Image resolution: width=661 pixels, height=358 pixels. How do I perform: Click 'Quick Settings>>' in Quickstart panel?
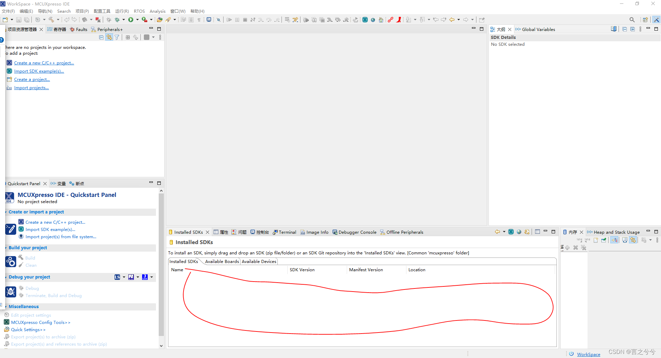click(x=28, y=330)
